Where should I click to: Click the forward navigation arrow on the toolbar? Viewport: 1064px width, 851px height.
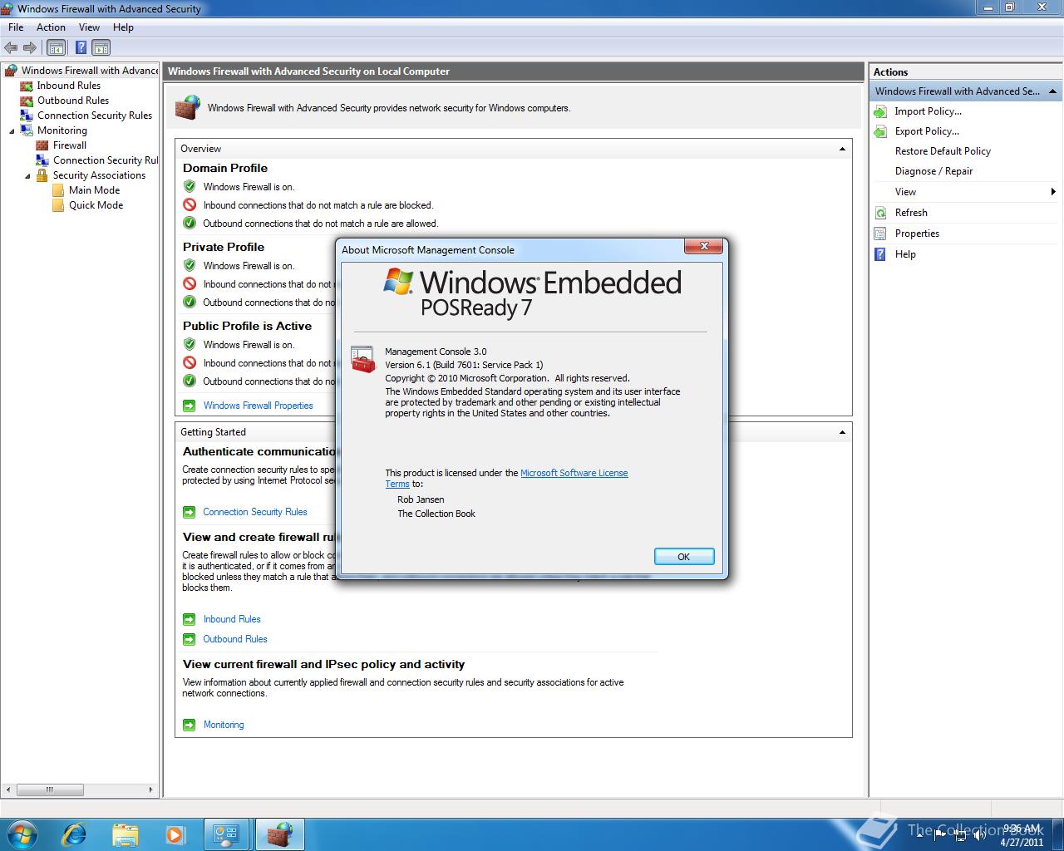[30, 47]
